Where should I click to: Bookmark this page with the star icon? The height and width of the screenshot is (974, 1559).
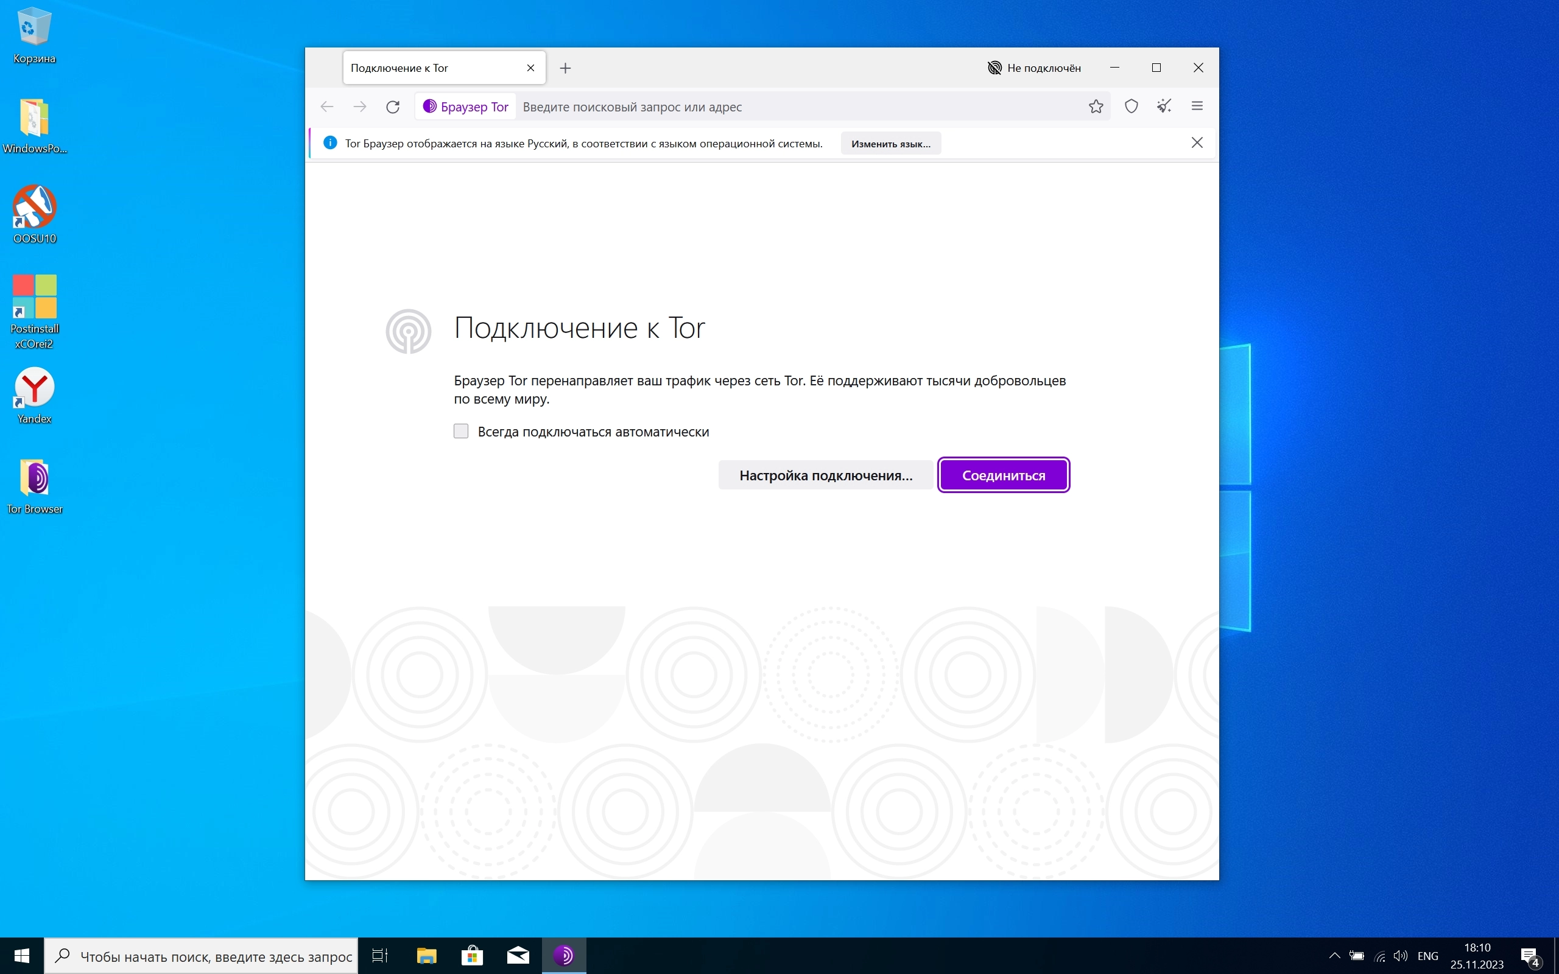tap(1096, 107)
